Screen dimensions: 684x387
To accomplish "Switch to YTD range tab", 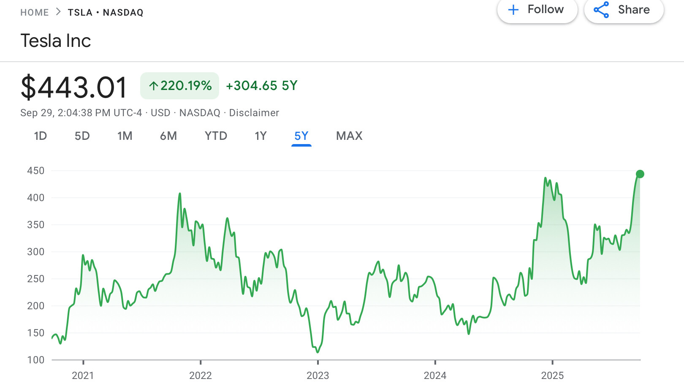I will (x=216, y=136).
